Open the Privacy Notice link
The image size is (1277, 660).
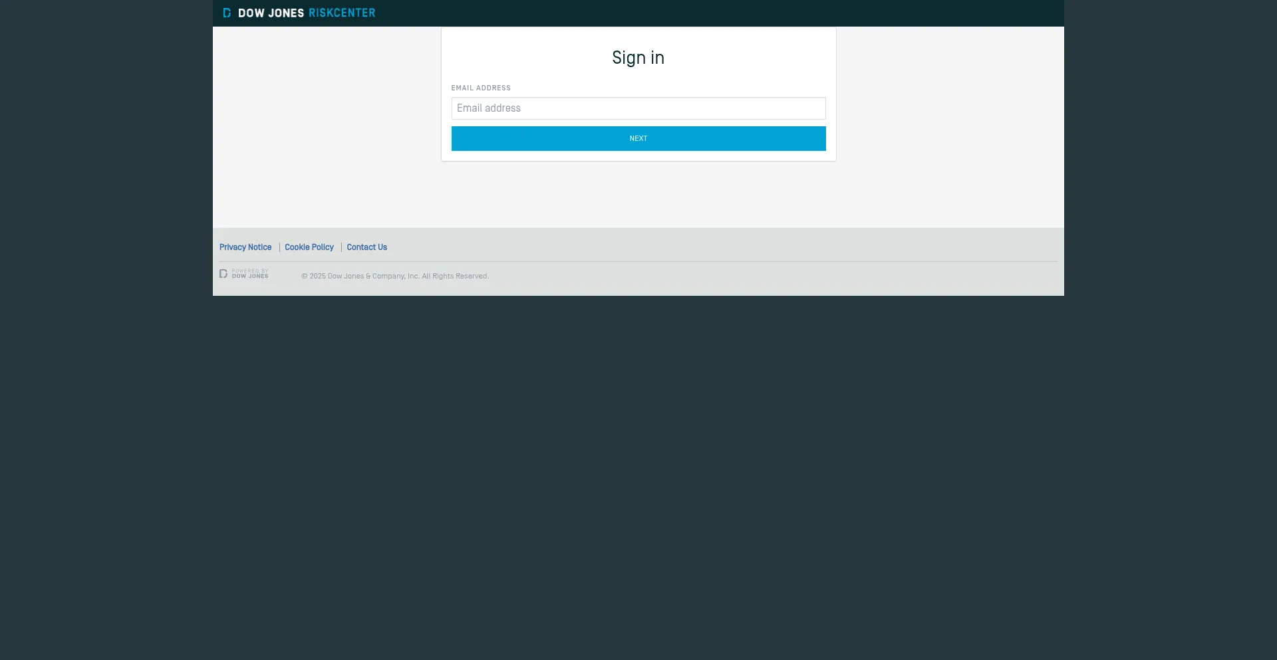click(245, 247)
